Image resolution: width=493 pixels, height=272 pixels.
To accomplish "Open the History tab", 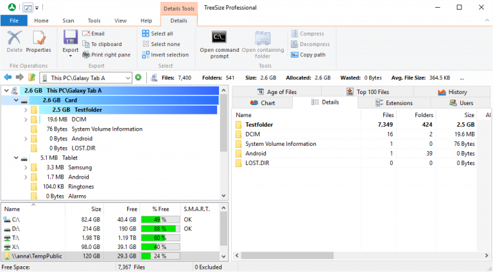I will [452, 92].
